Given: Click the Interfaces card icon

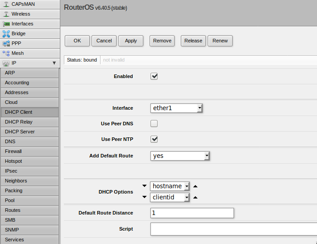Looking at the screenshot, I should (6, 24).
